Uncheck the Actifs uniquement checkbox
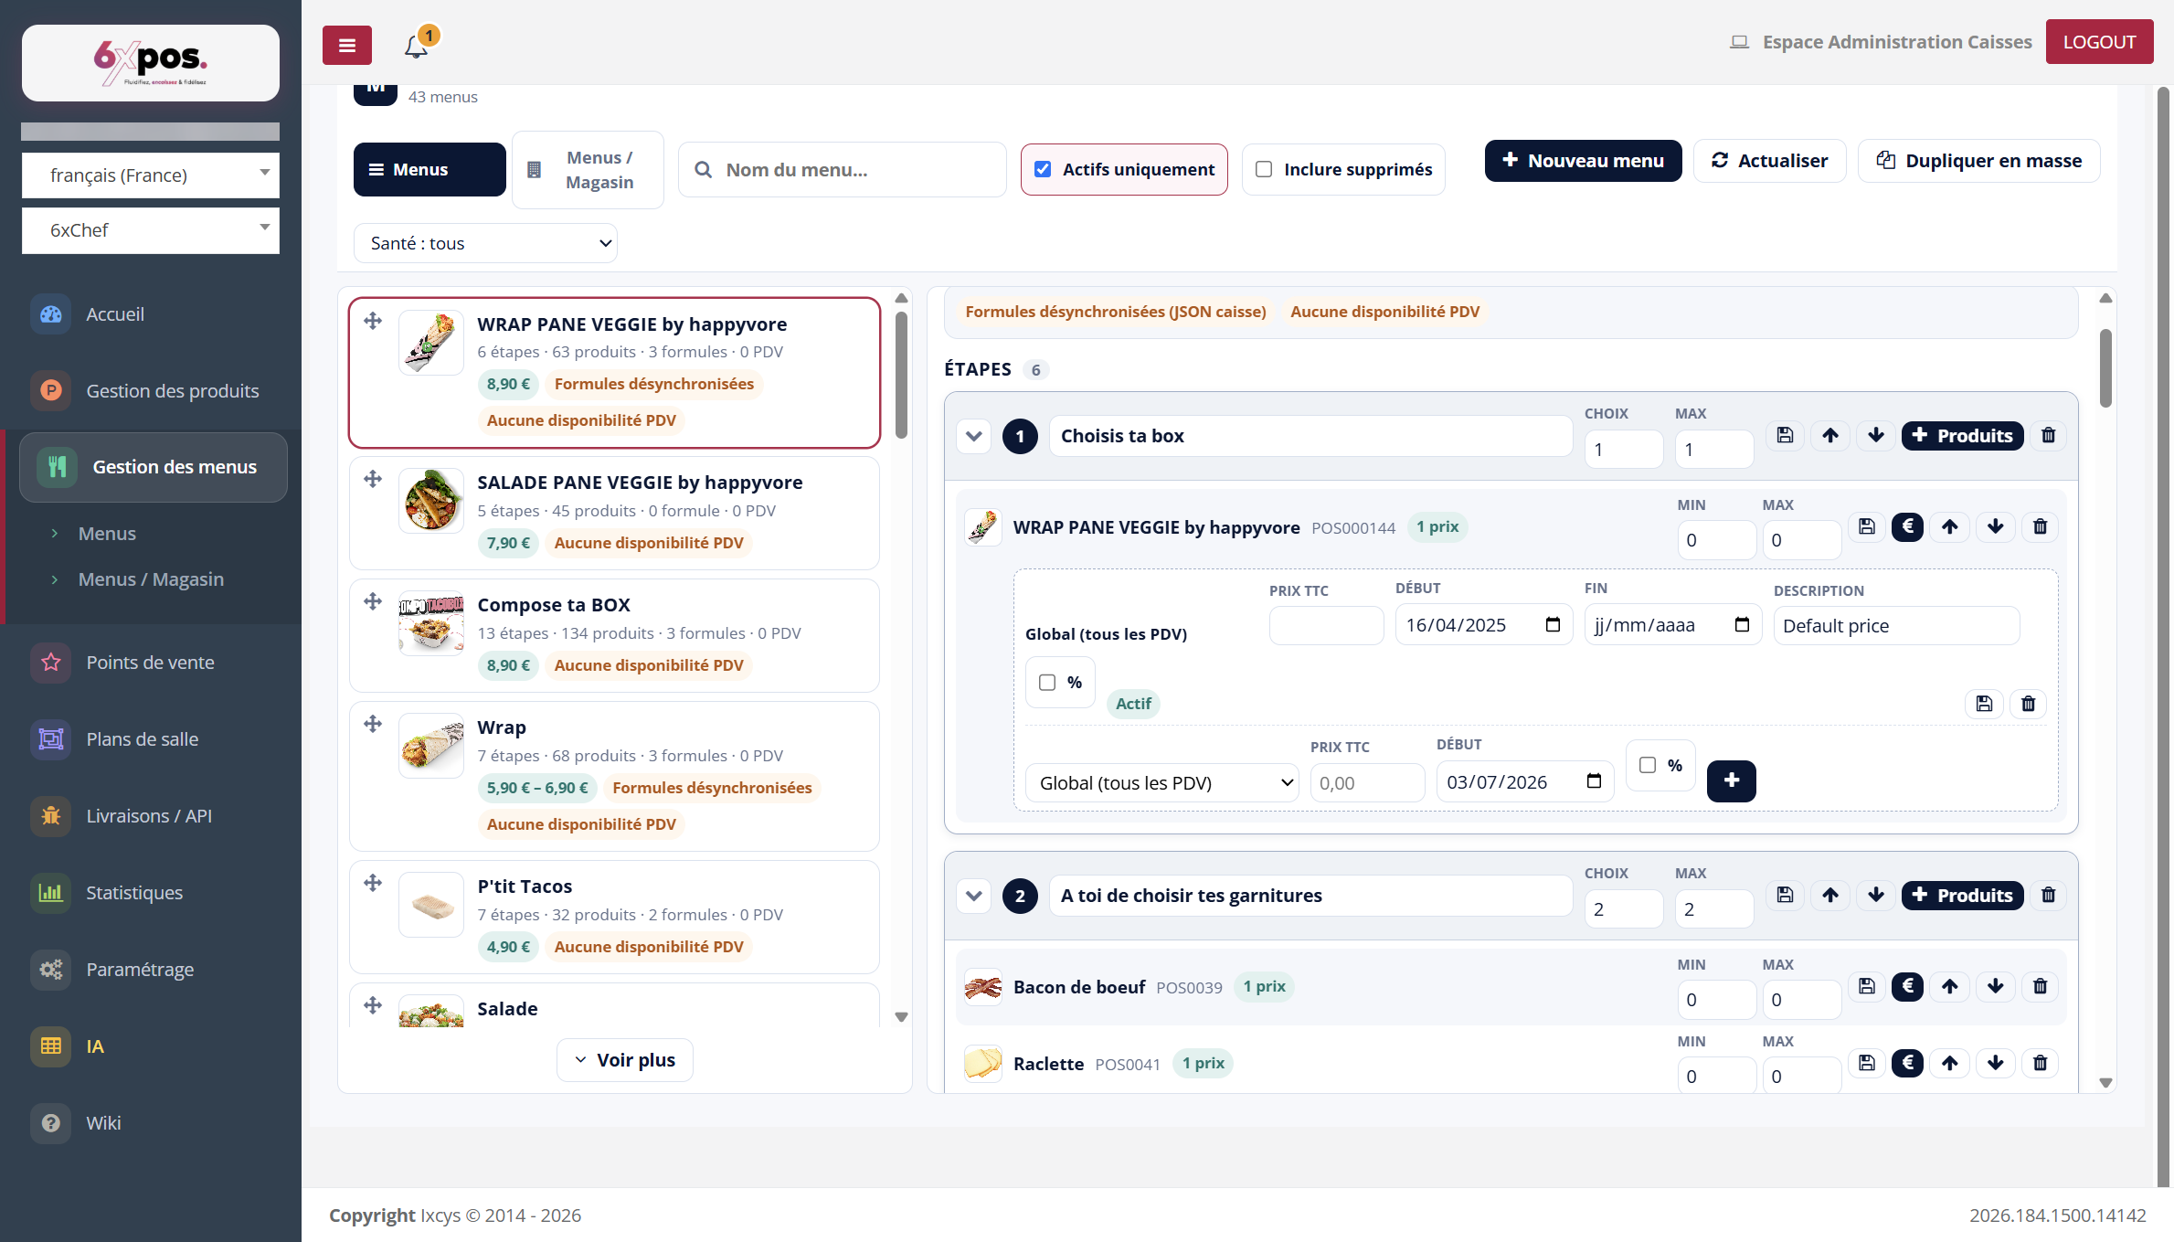 1043,169
